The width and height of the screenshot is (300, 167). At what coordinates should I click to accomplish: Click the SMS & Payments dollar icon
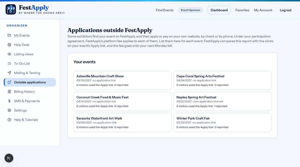pyautogui.click(x=9, y=101)
